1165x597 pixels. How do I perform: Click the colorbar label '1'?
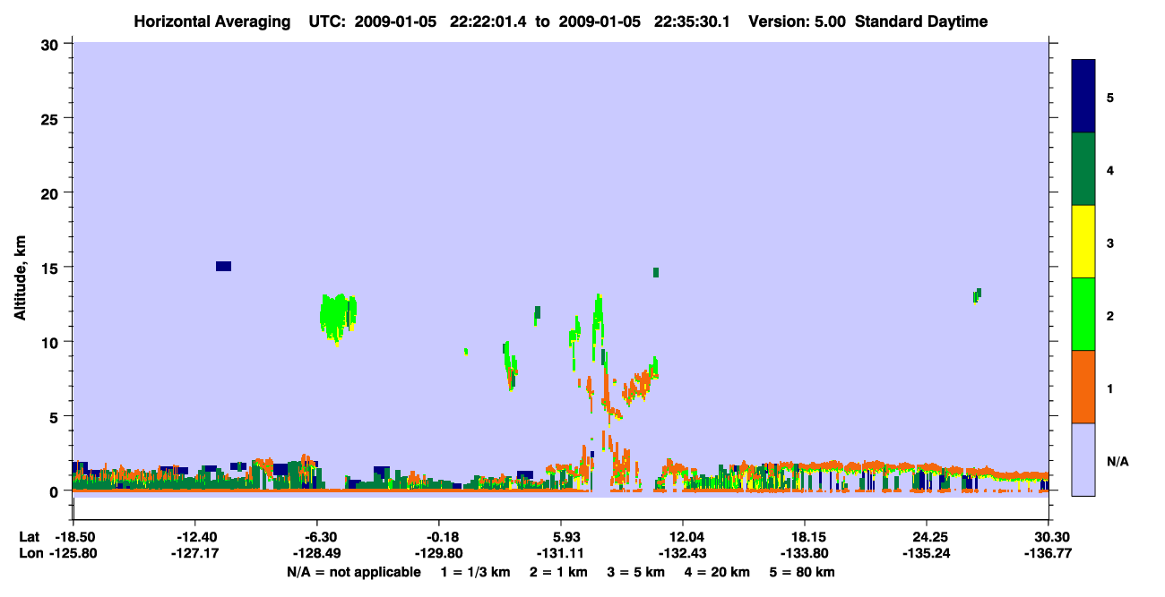1110,388
